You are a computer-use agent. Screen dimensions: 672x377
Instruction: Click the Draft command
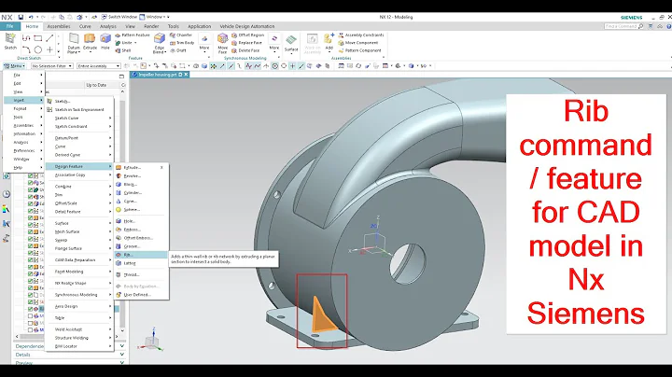(178, 50)
